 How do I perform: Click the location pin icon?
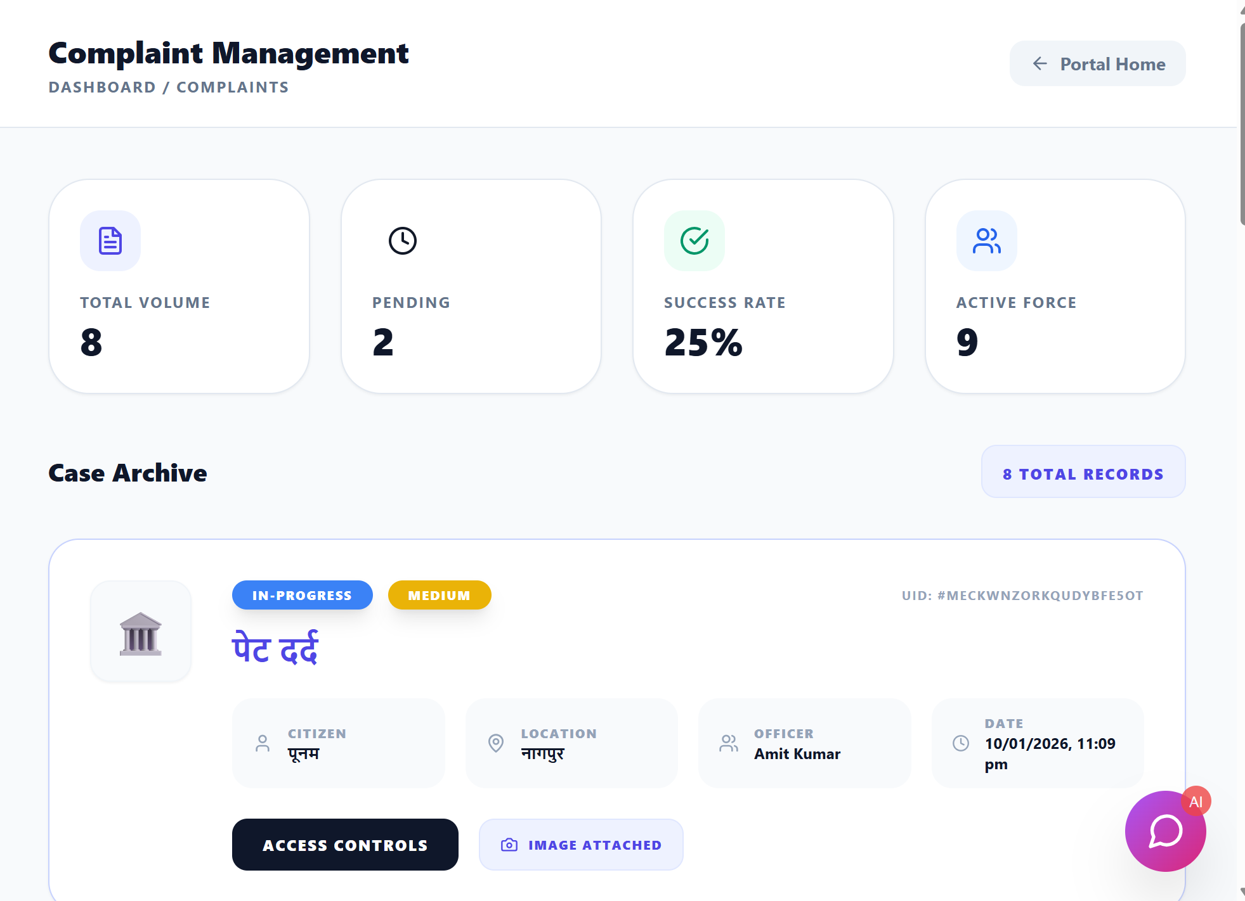pos(496,743)
